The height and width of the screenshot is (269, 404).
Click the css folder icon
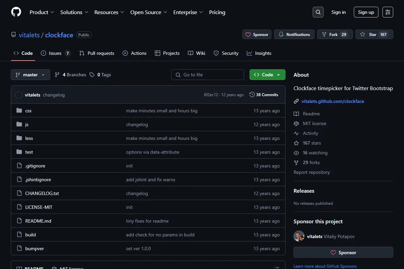19,111
